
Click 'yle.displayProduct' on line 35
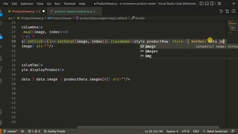[41, 70]
